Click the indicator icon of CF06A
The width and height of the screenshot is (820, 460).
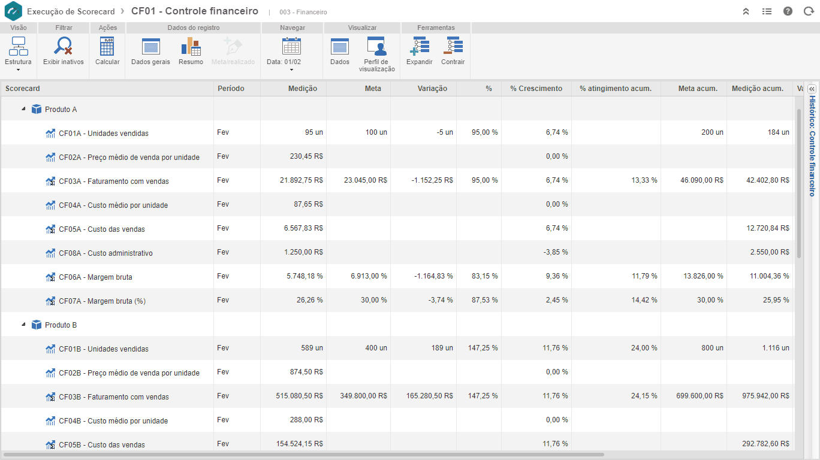tap(50, 277)
